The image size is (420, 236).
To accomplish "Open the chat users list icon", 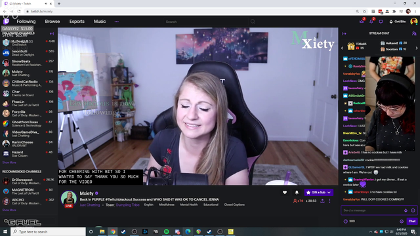I will 414,33.
